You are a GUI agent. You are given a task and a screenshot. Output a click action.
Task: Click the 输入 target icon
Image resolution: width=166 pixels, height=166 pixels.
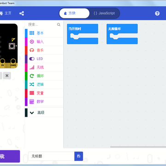tap(32, 41)
